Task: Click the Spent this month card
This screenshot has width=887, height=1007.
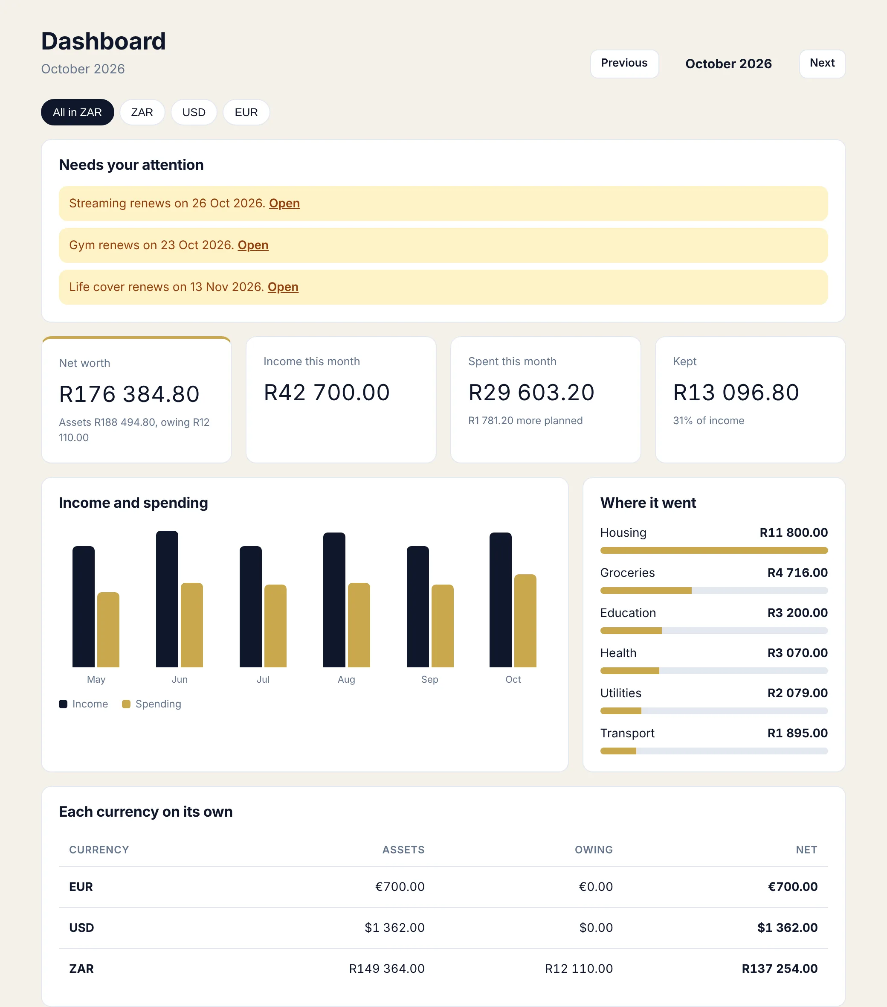Action: (x=546, y=399)
